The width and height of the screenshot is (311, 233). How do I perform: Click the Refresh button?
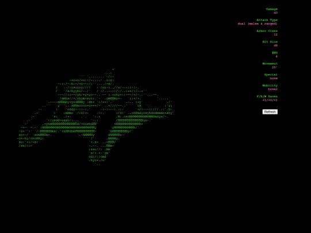[x=270, y=112]
